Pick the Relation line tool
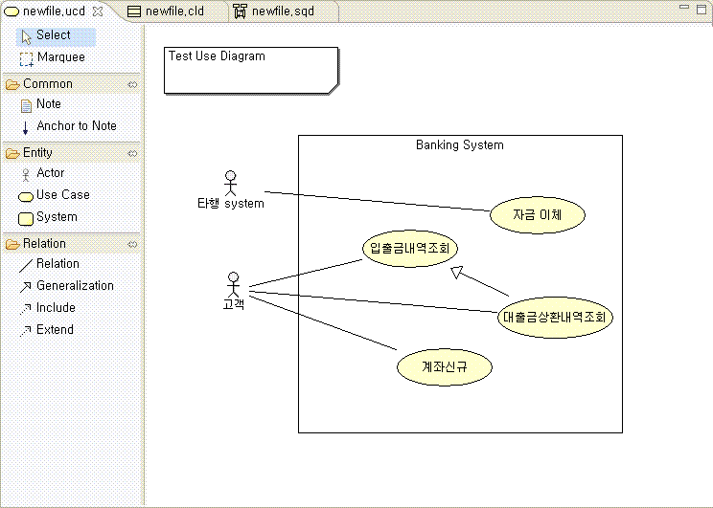713x508 pixels. [57, 264]
